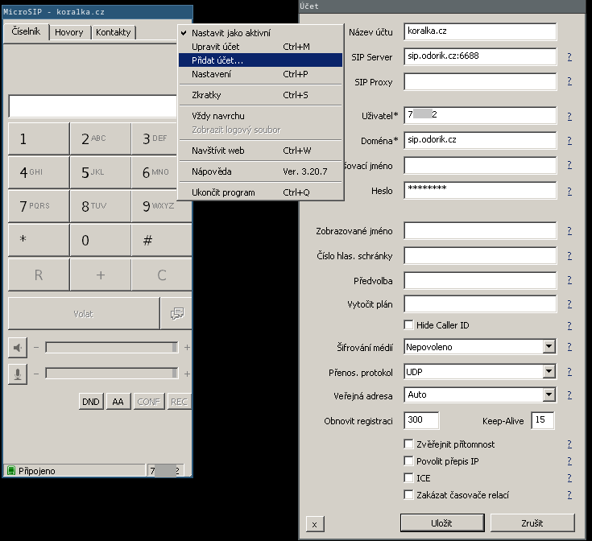The height and width of the screenshot is (541, 592).
Task: Click the Název účtu input field
Action: click(480, 32)
